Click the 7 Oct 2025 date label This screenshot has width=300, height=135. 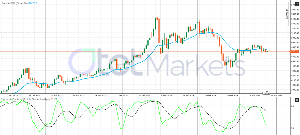click(12, 95)
